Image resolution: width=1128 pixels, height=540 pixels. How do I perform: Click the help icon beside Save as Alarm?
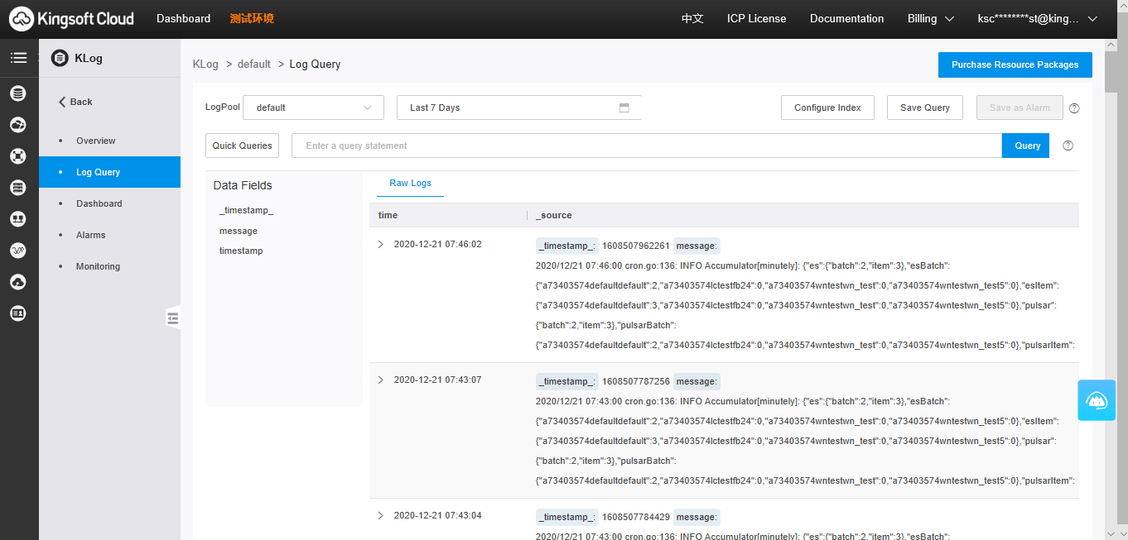point(1074,108)
